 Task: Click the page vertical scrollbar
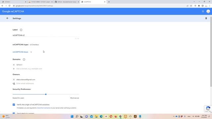[211, 52]
